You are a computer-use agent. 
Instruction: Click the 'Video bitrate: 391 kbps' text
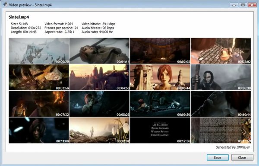tap(98, 24)
